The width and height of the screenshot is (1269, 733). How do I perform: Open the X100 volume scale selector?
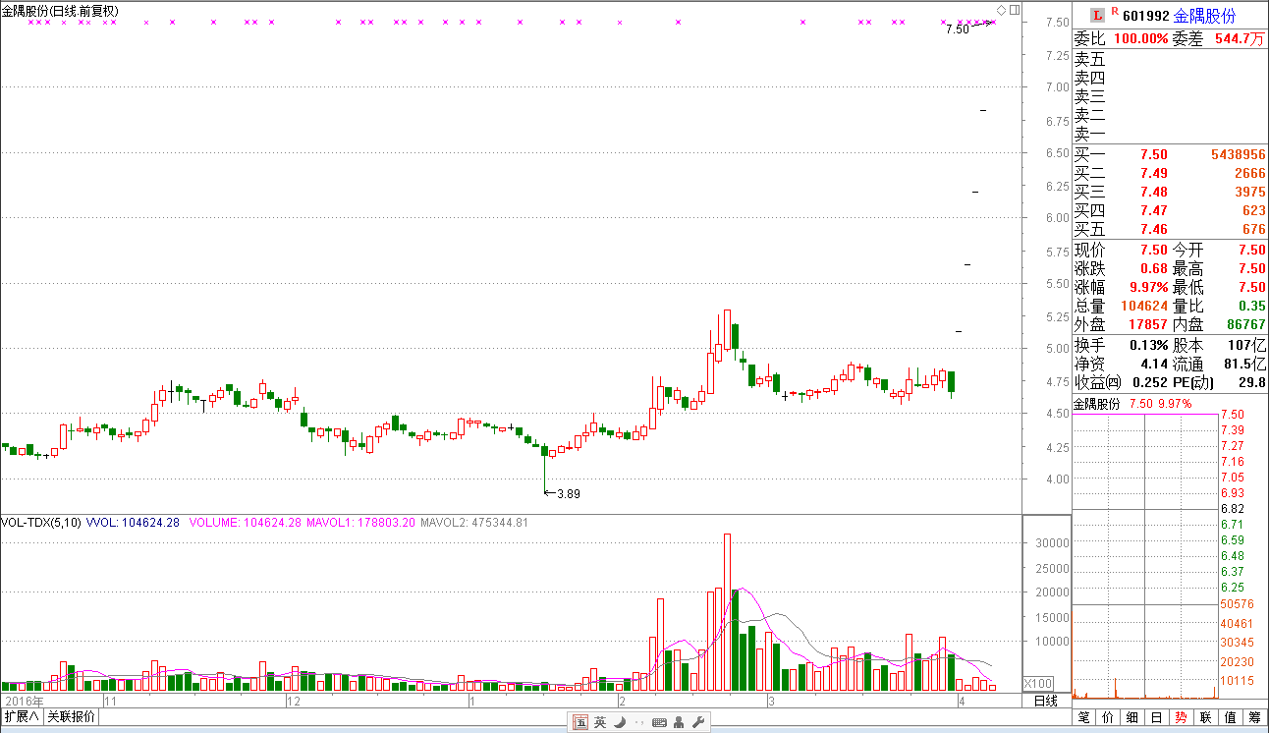point(1038,683)
